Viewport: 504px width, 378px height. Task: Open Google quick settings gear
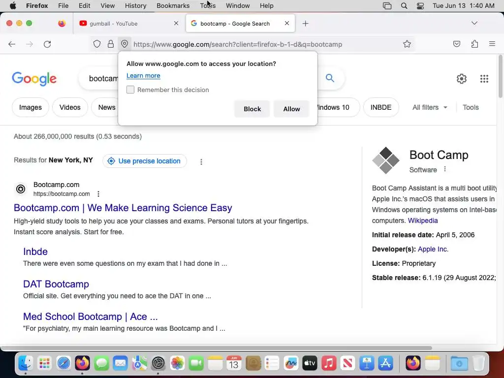click(x=462, y=78)
